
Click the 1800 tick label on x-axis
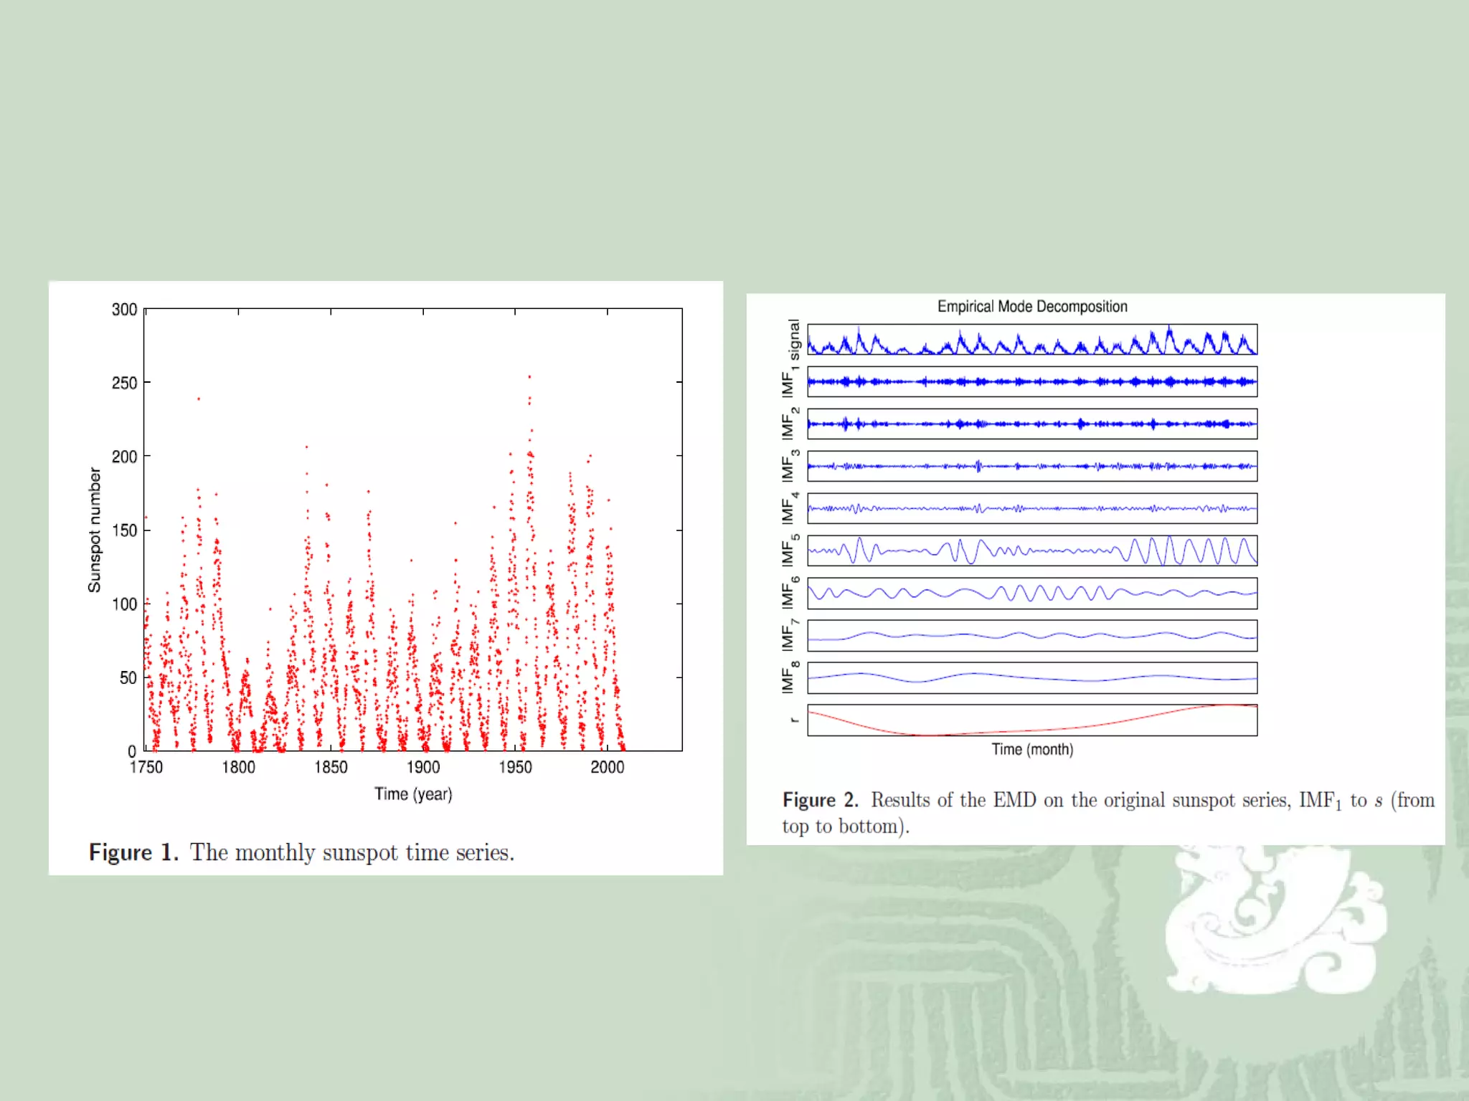pos(238,768)
